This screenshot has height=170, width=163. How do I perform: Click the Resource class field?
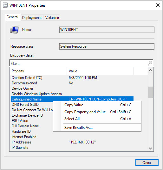(107, 46)
